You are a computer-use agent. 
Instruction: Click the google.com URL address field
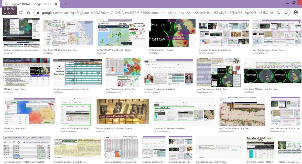coord(154,13)
